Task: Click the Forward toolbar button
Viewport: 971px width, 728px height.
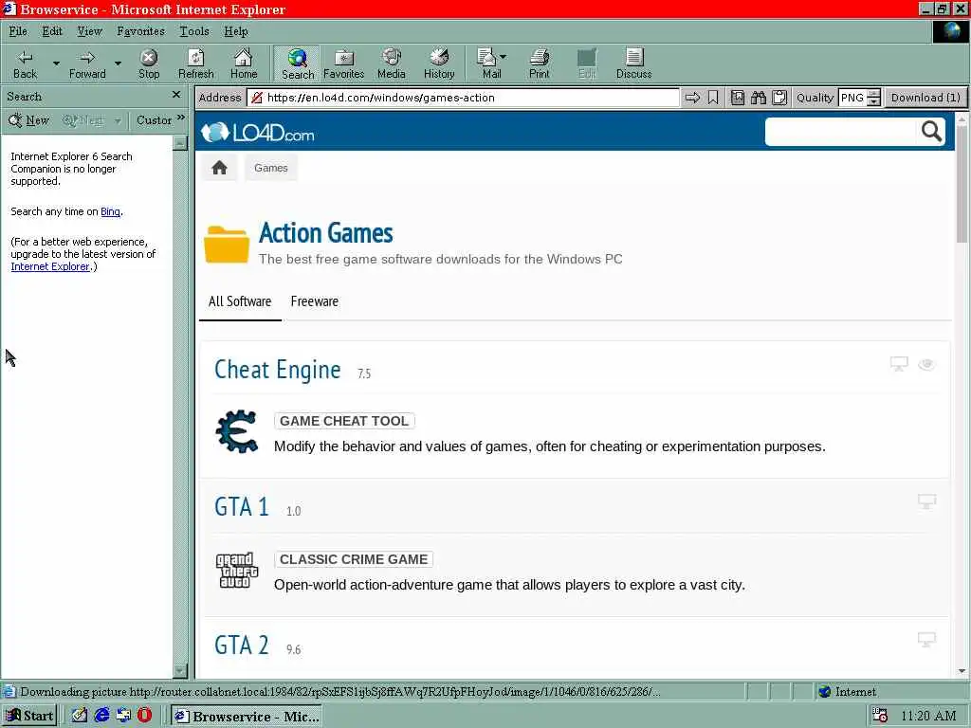Action: pyautogui.click(x=87, y=64)
